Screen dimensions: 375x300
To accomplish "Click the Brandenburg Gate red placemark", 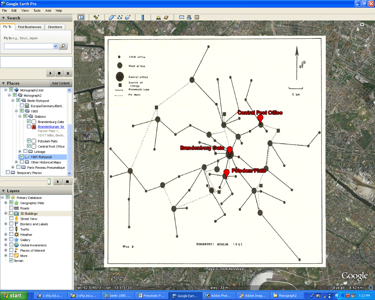I will [230, 151].
